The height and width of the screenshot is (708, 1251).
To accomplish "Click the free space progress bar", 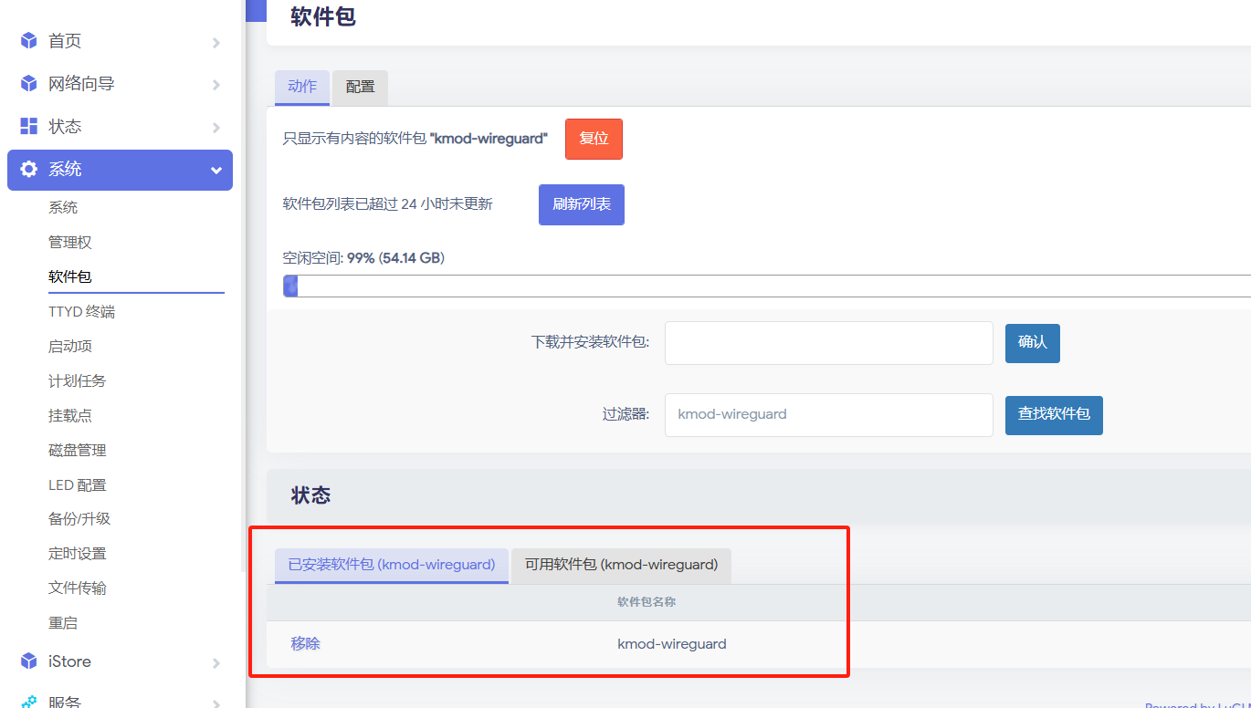I will (766, 286).
